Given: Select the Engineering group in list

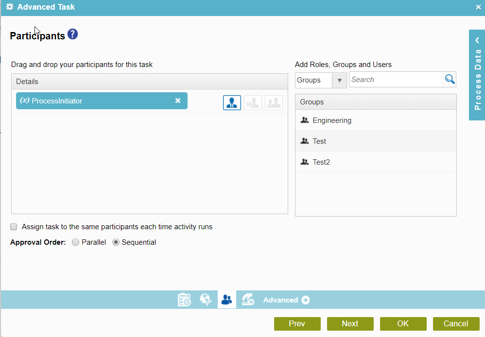Looking at the screenshot, I should 332,120.
